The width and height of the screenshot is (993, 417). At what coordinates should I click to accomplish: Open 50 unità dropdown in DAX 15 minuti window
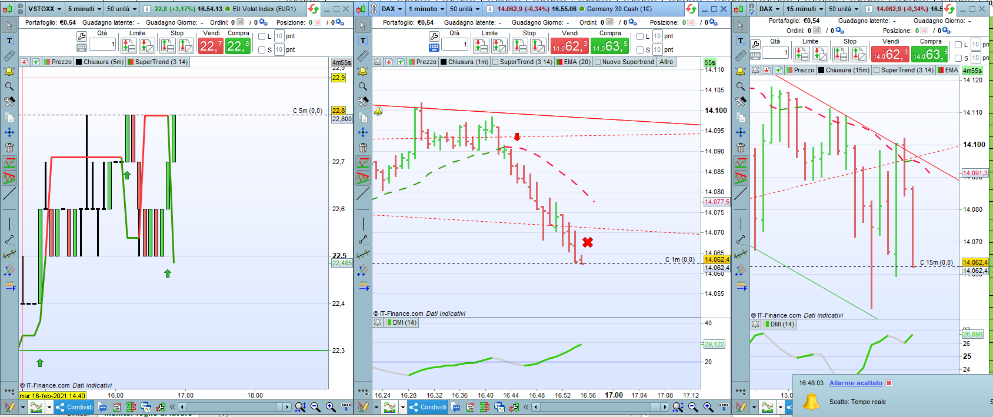pos(843,9)
